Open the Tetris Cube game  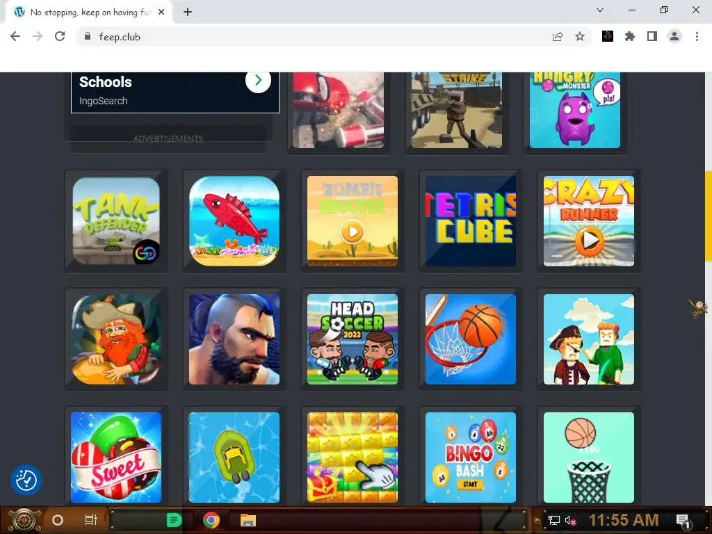tap(471, 221)
